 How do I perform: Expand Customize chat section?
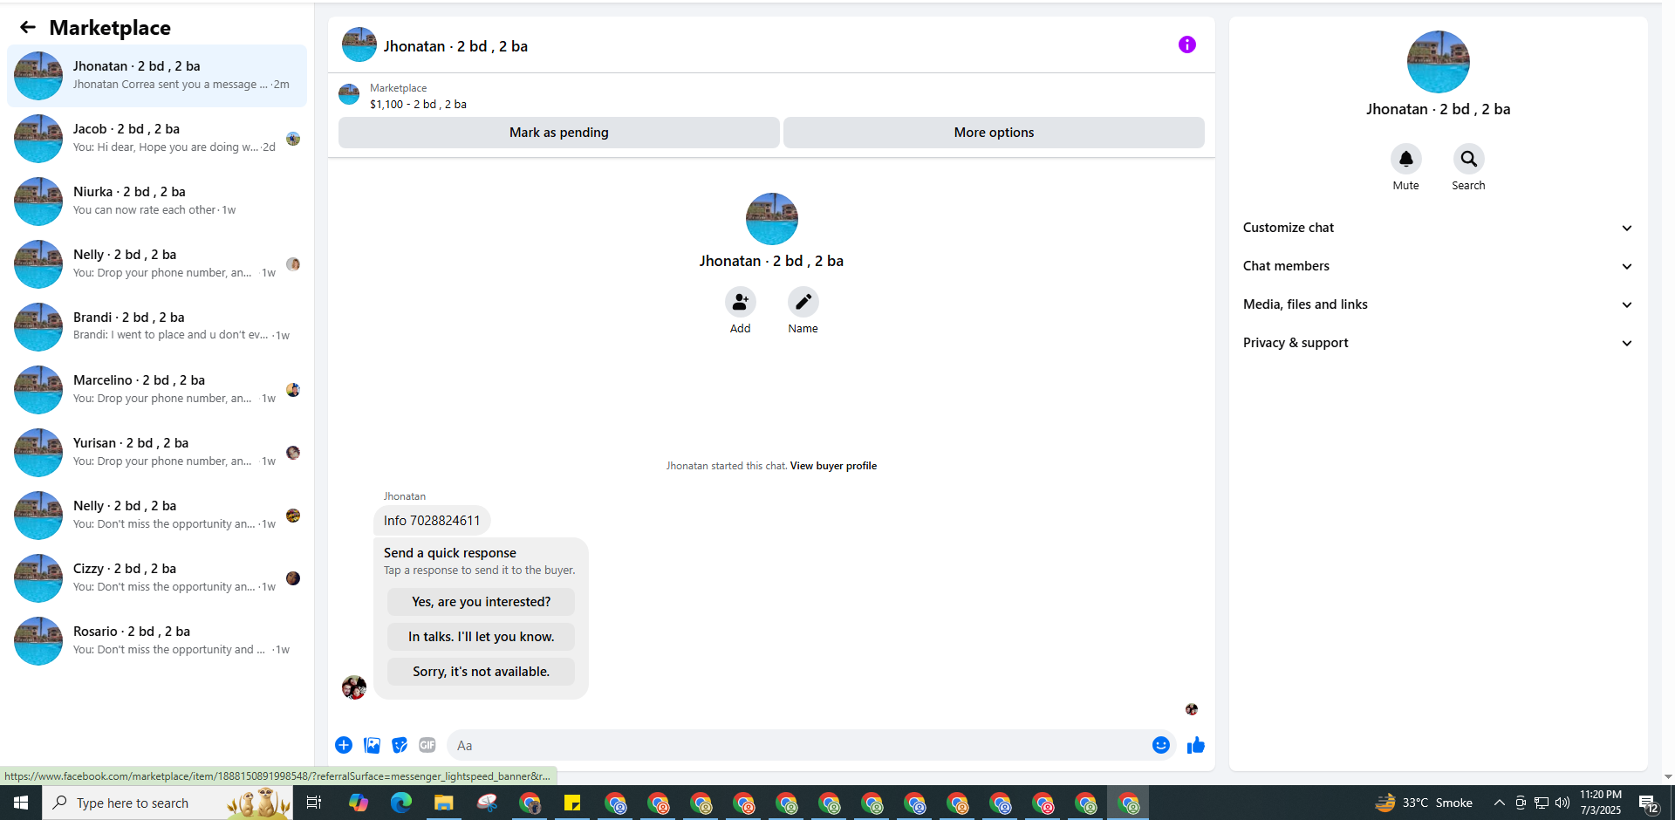[1438, 228]
